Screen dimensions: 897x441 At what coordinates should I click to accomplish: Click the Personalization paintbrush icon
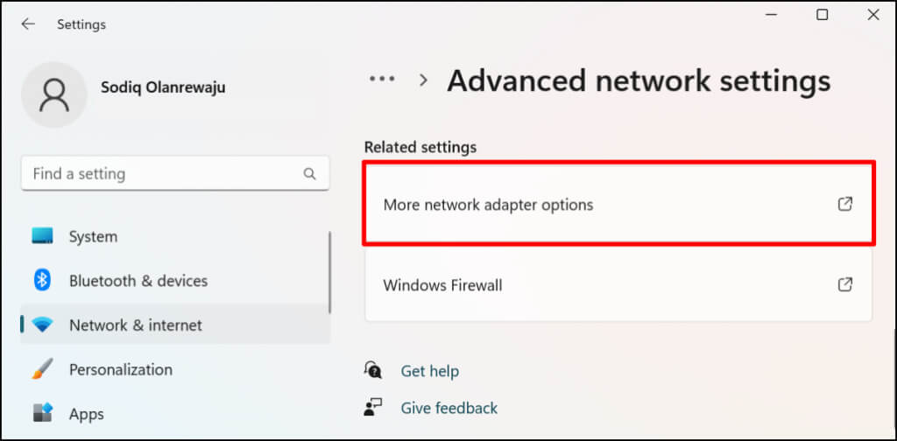tap(42, 369)
